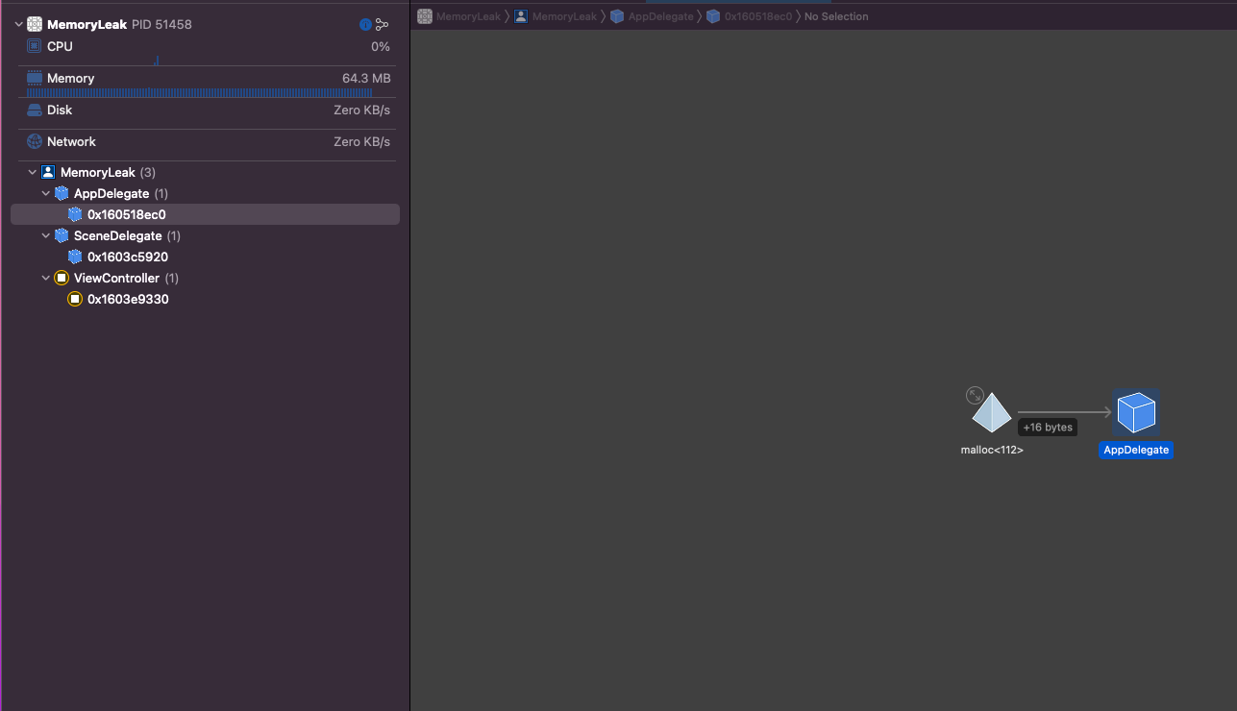Select the AppDelegate cube node in graph
The width and height of the screenshot is (1237, 711).
point(1135,413)
